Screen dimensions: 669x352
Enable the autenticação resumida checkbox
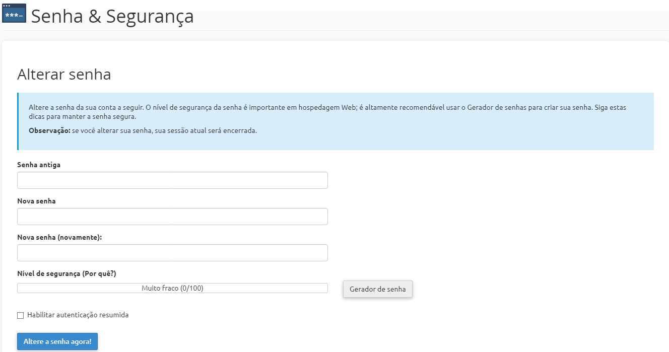pyautogui.click(x=21, y=315)
